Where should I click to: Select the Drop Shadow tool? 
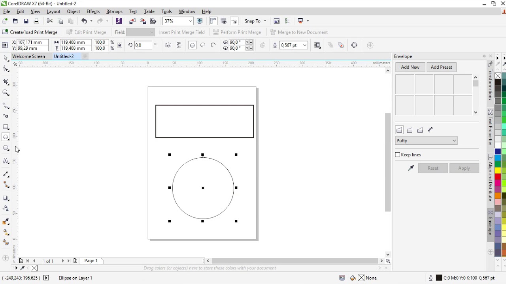(x=6, y=198)
